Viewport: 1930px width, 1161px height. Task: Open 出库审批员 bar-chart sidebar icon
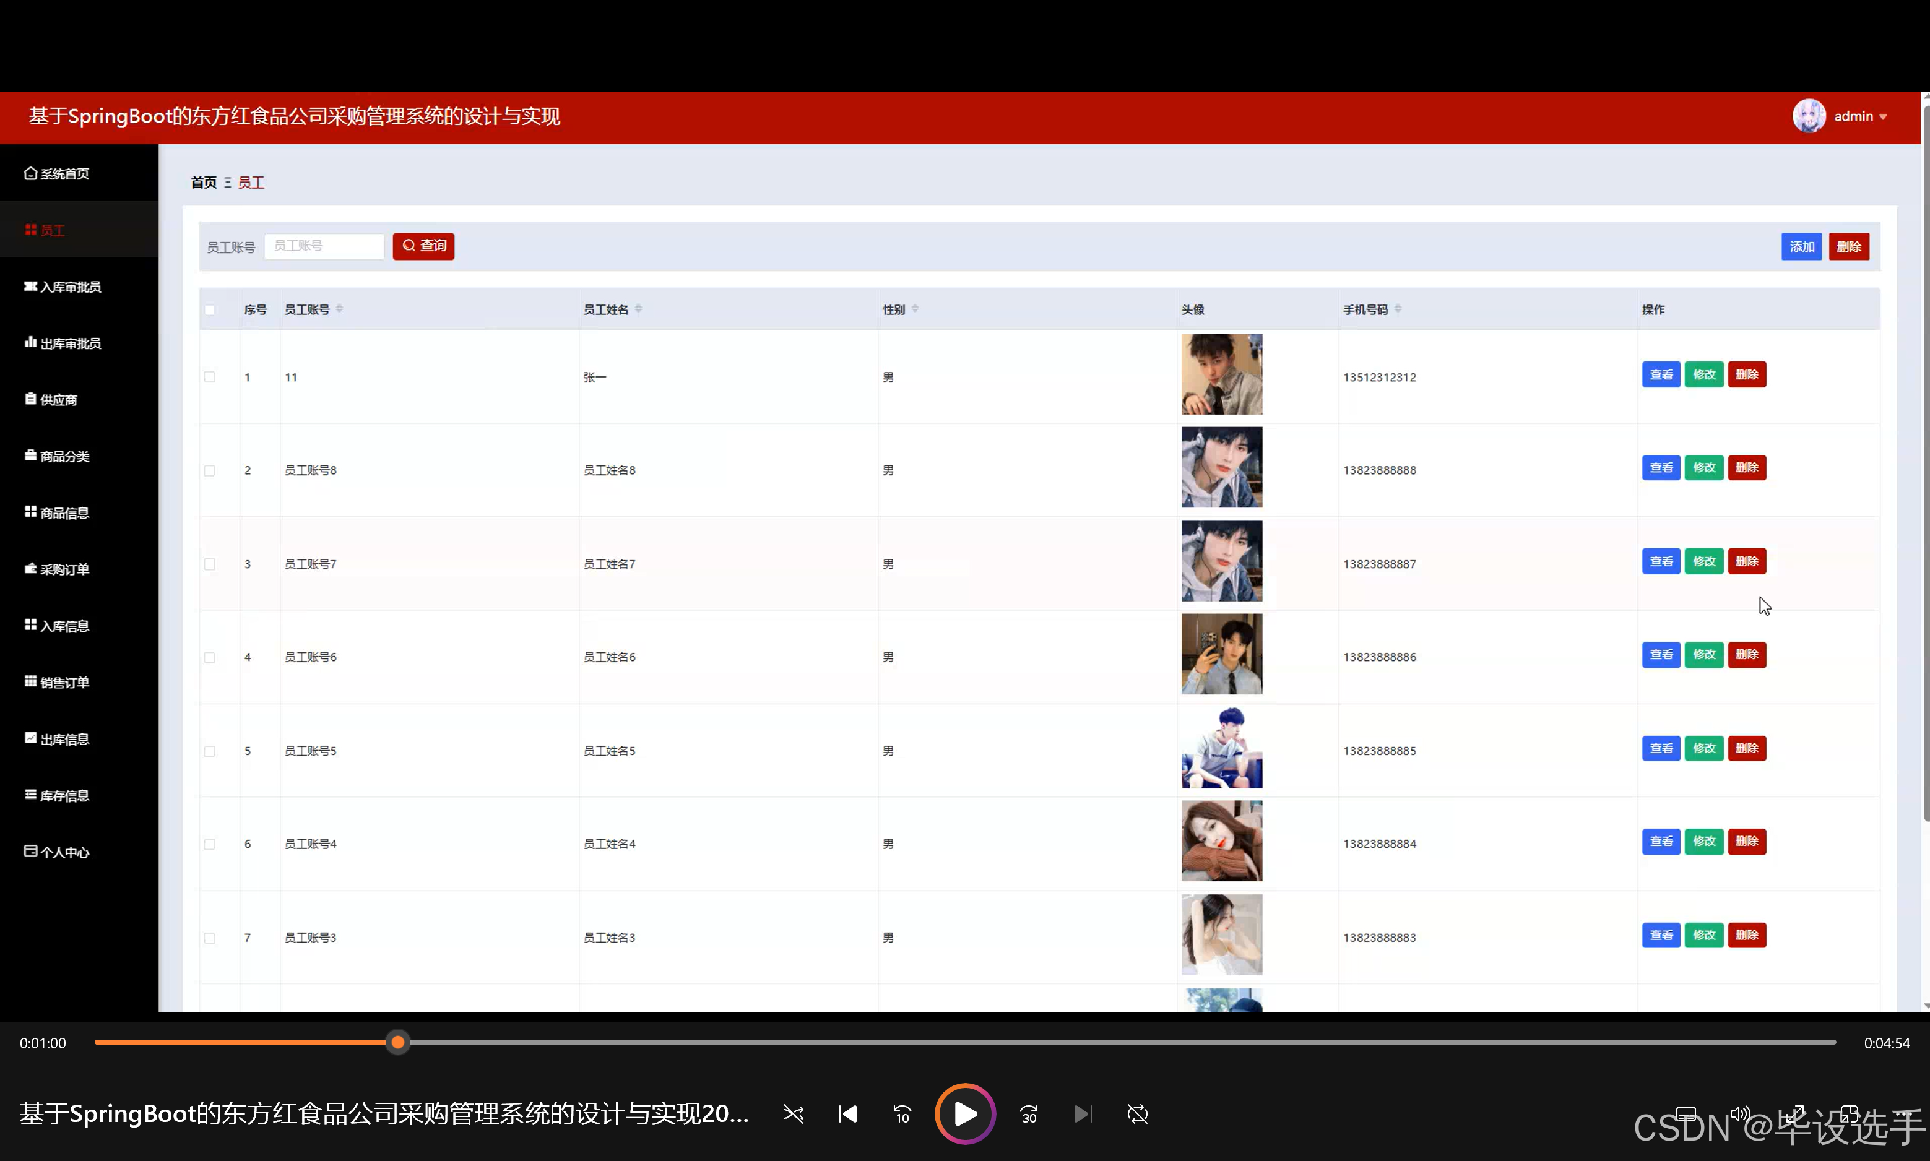(30, 342)
